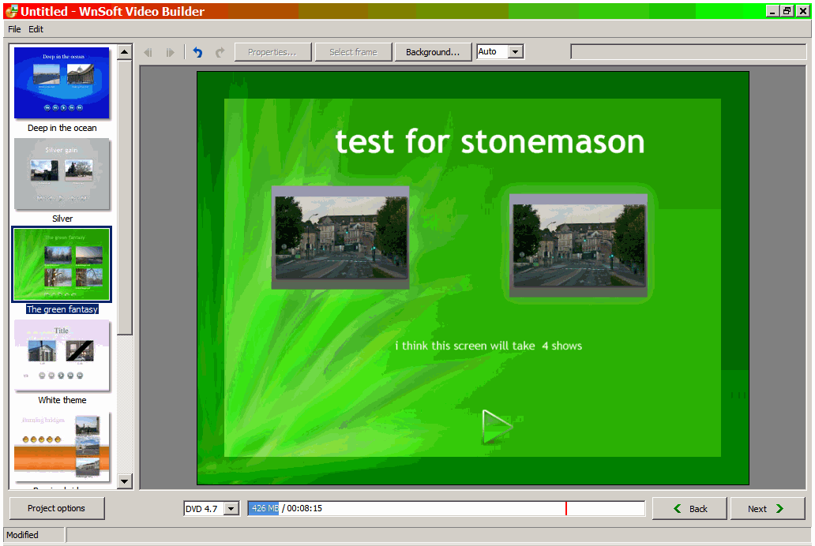Select the right slideshow frame on the menu

[579, 245]
